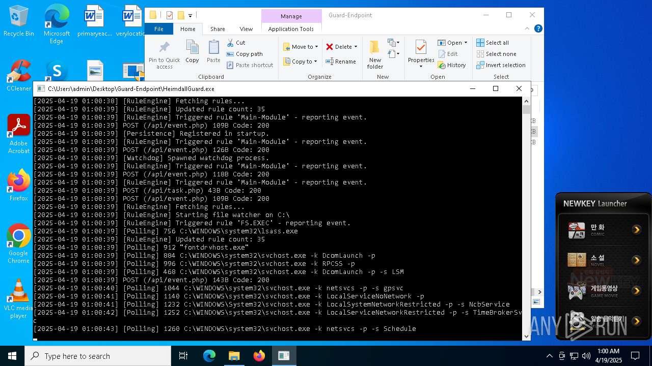Image resolution: width=652 pixels, height=366 pixels.
Task: Open the File menu in Explorer
Action: [159, 29]
